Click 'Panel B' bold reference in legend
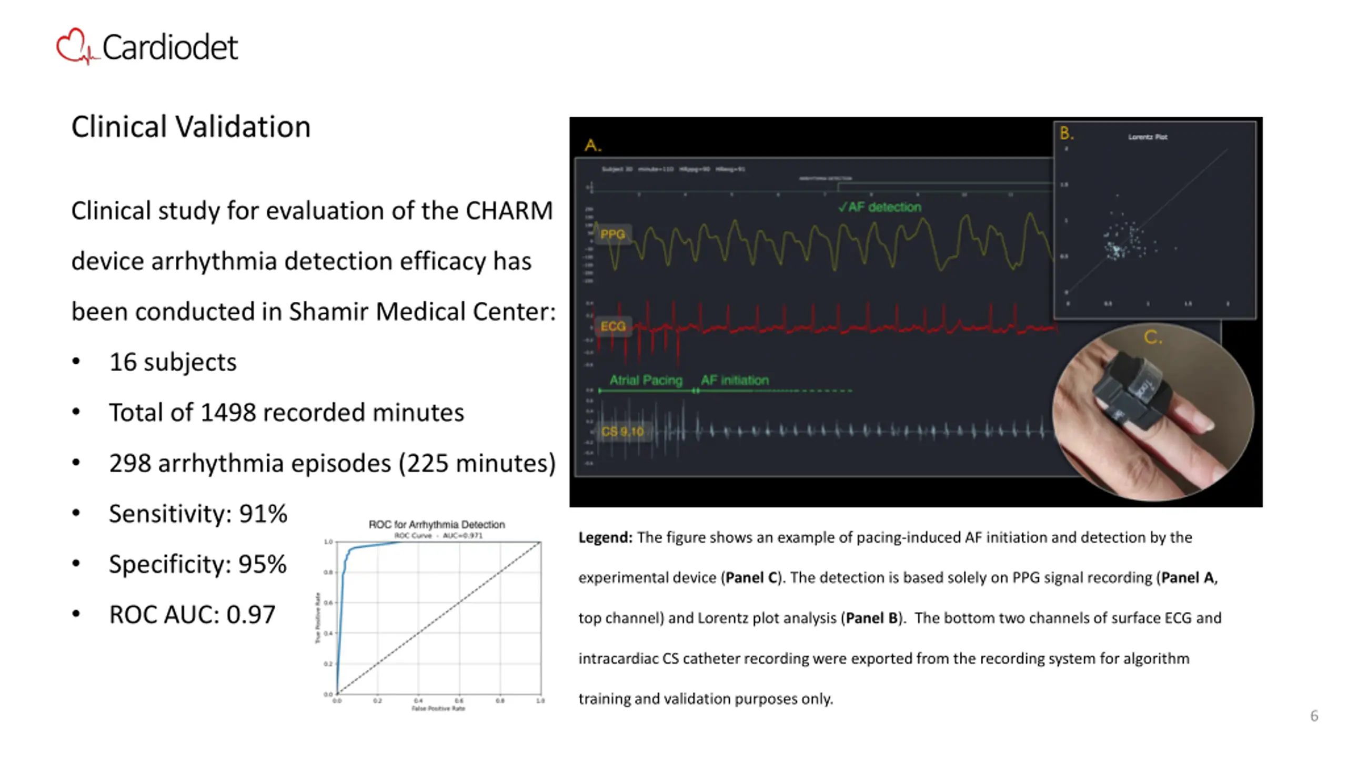The width and height of the screenshot is (1347, 757). (x=871, y=618)
